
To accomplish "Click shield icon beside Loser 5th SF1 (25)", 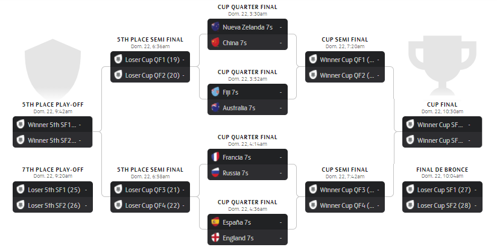I will [x=21, y=189].
